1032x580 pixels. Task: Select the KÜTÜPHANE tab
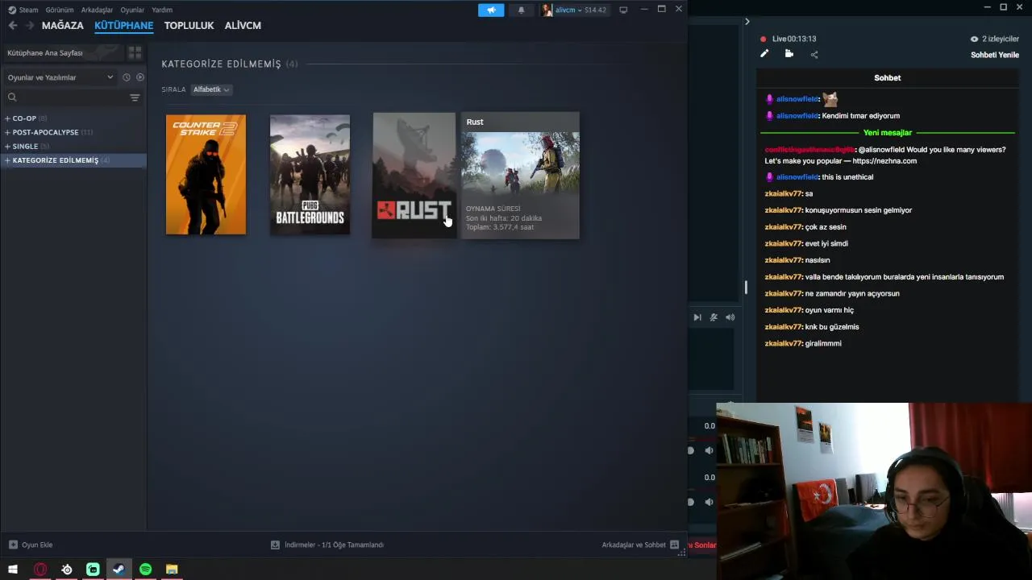(123, 26)
